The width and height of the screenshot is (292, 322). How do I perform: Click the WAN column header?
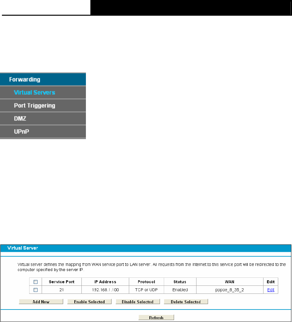(229, 282)
